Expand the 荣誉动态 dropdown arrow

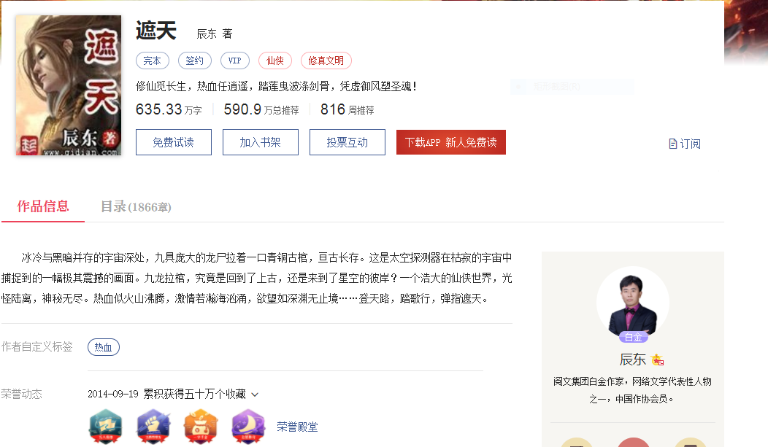tap(255, 394)
